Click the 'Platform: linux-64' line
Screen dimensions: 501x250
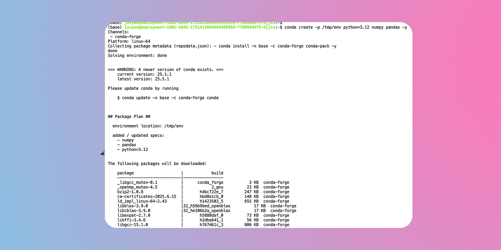(129, 41)
